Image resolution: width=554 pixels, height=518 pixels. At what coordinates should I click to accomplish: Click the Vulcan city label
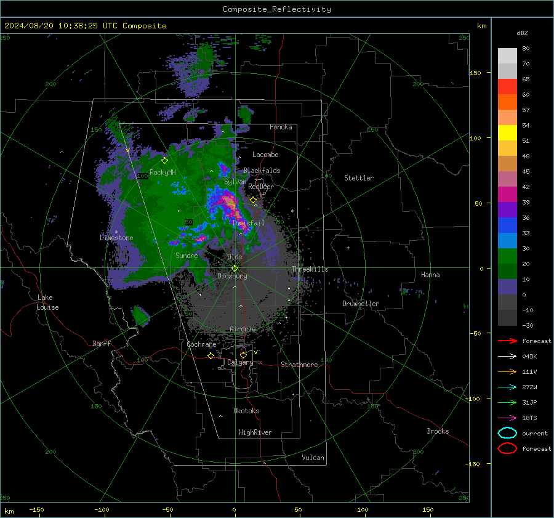(313, 458)
